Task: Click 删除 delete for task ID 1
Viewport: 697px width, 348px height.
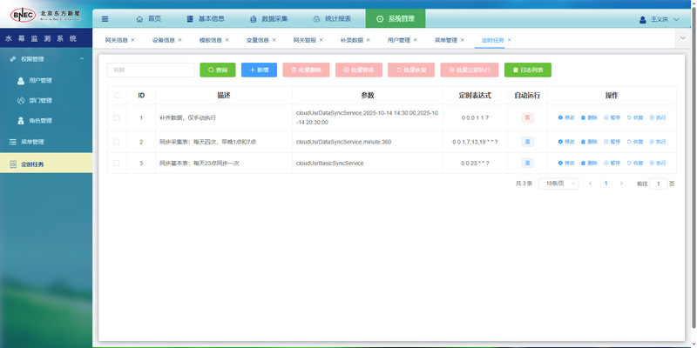Action: click(589, 117)
